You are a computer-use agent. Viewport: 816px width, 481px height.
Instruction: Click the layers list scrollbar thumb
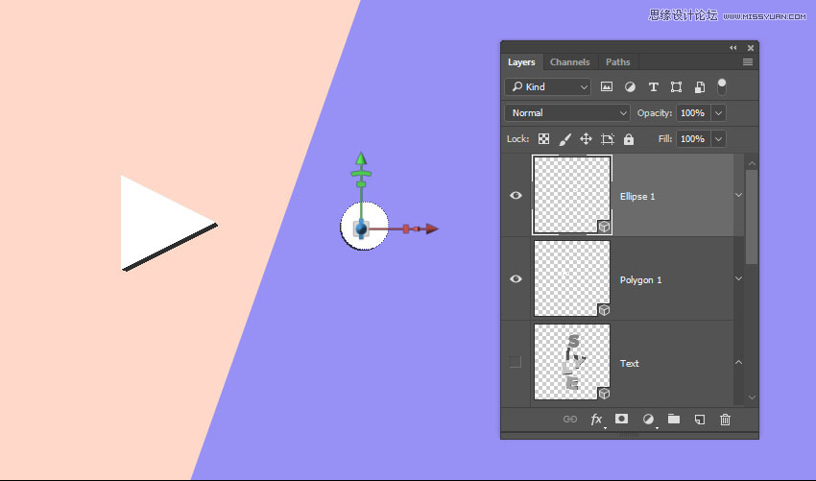[752, 217]
